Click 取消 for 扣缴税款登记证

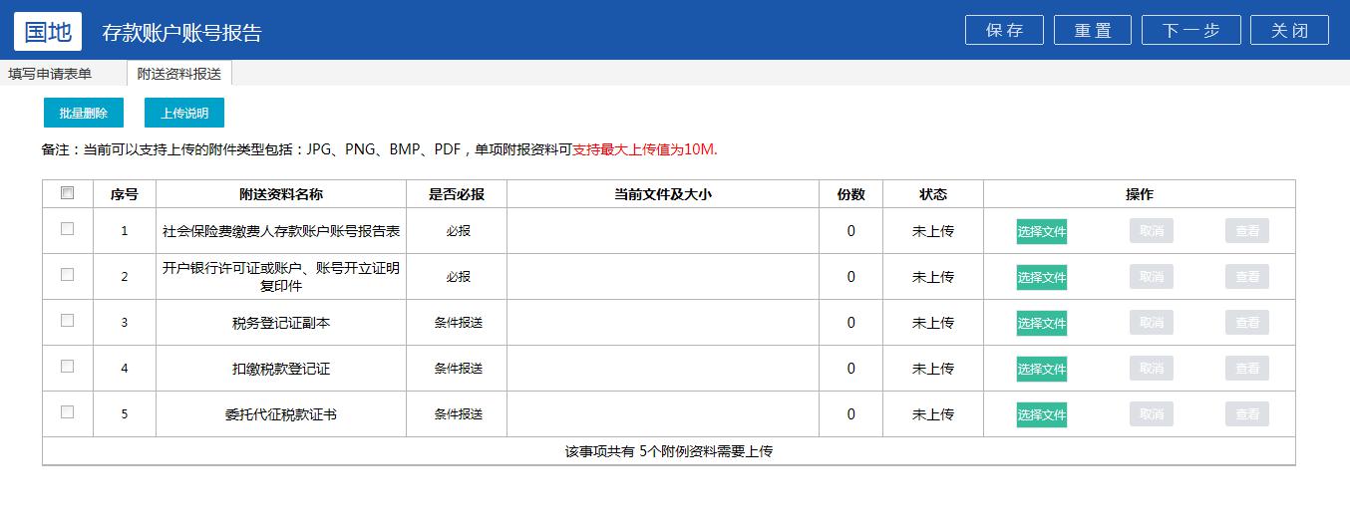[1152, 369]
